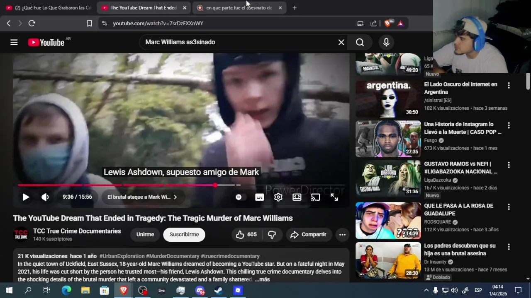The height and width of the screenshot is (298, 531).
Task: Click the Unirme button
Action: (145, 235)
